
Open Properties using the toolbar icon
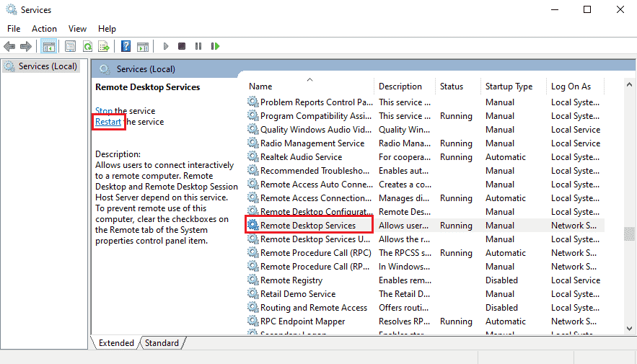click(70, 47)
